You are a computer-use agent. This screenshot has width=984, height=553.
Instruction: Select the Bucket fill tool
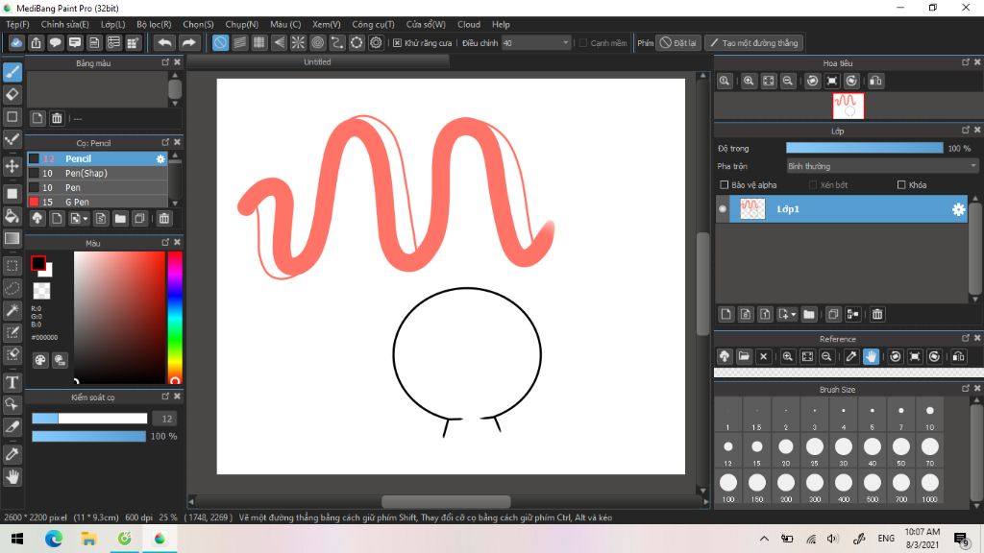click(12, 215)
